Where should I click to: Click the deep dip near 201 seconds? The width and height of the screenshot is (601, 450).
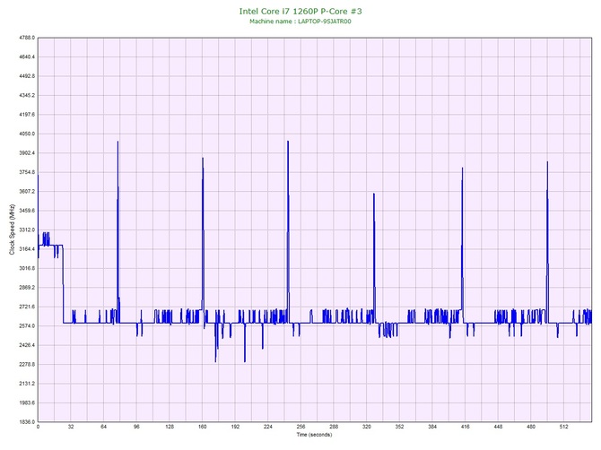(x=245, y=361)
